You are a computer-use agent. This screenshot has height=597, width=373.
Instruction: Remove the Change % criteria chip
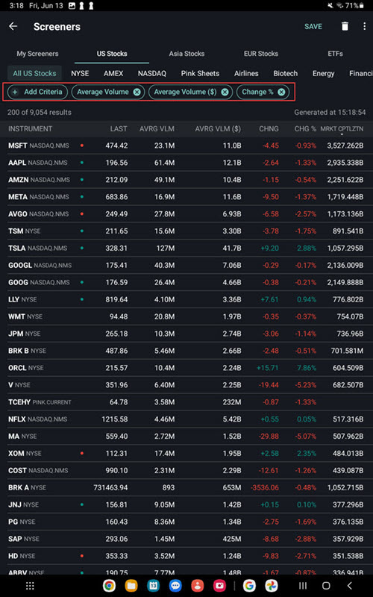281,92
